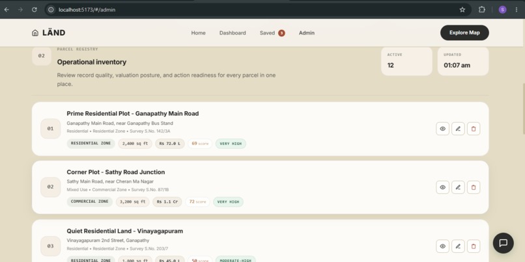The height and width of the screenshot is (262, 525).
Task: View the Quiet Residential Land parcel
Action: coord(442,246)
